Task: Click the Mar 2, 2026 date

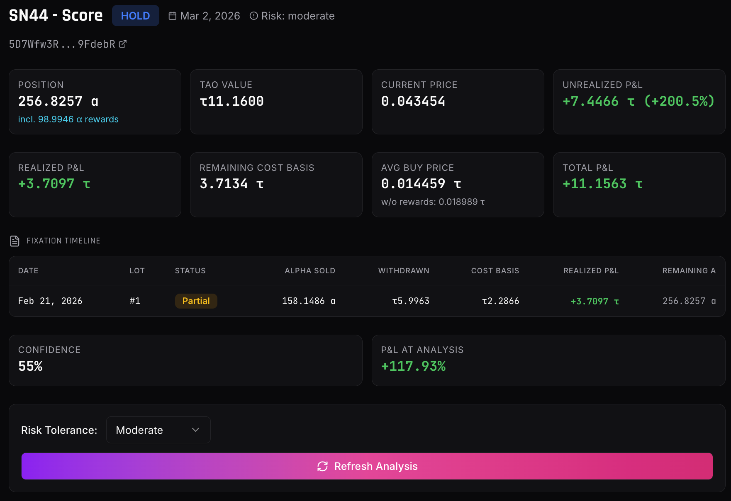Action: click(x=210, y=16)
